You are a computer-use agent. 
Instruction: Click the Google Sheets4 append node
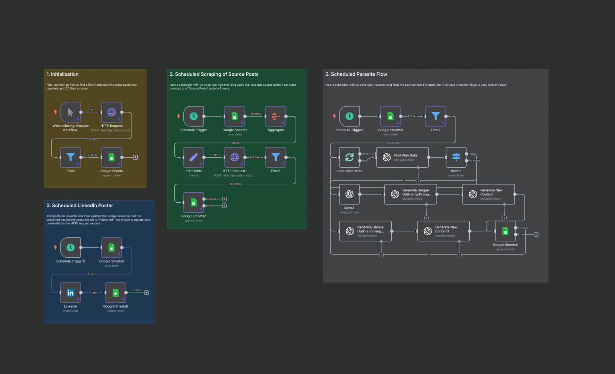pyautogui.click(x=505, y=231)
